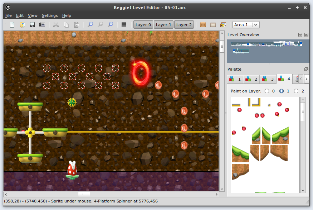The height and width of the screenshot is (210, 313).
Task: Close the Level Overview panel
Action: pyautogui.click(x=306, y=35)
